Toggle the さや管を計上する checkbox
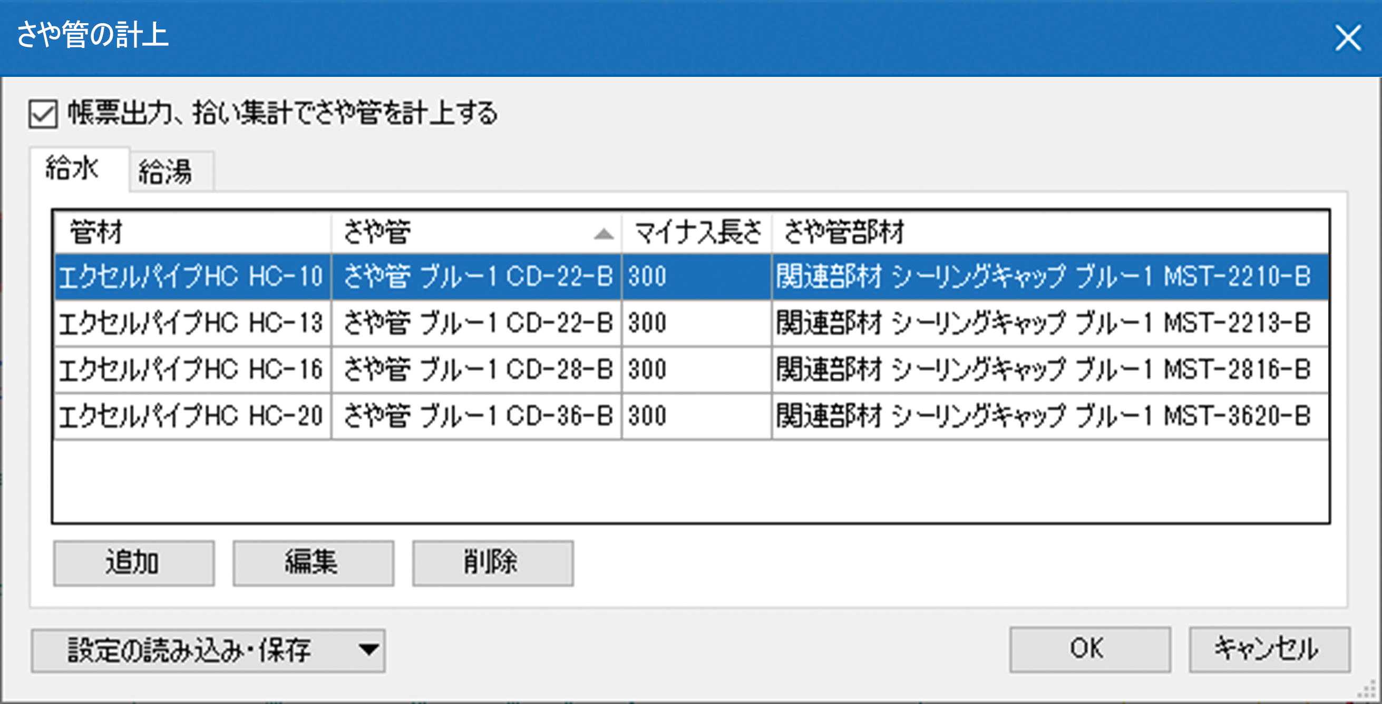 pyautogui.click(x=43, y=114)
